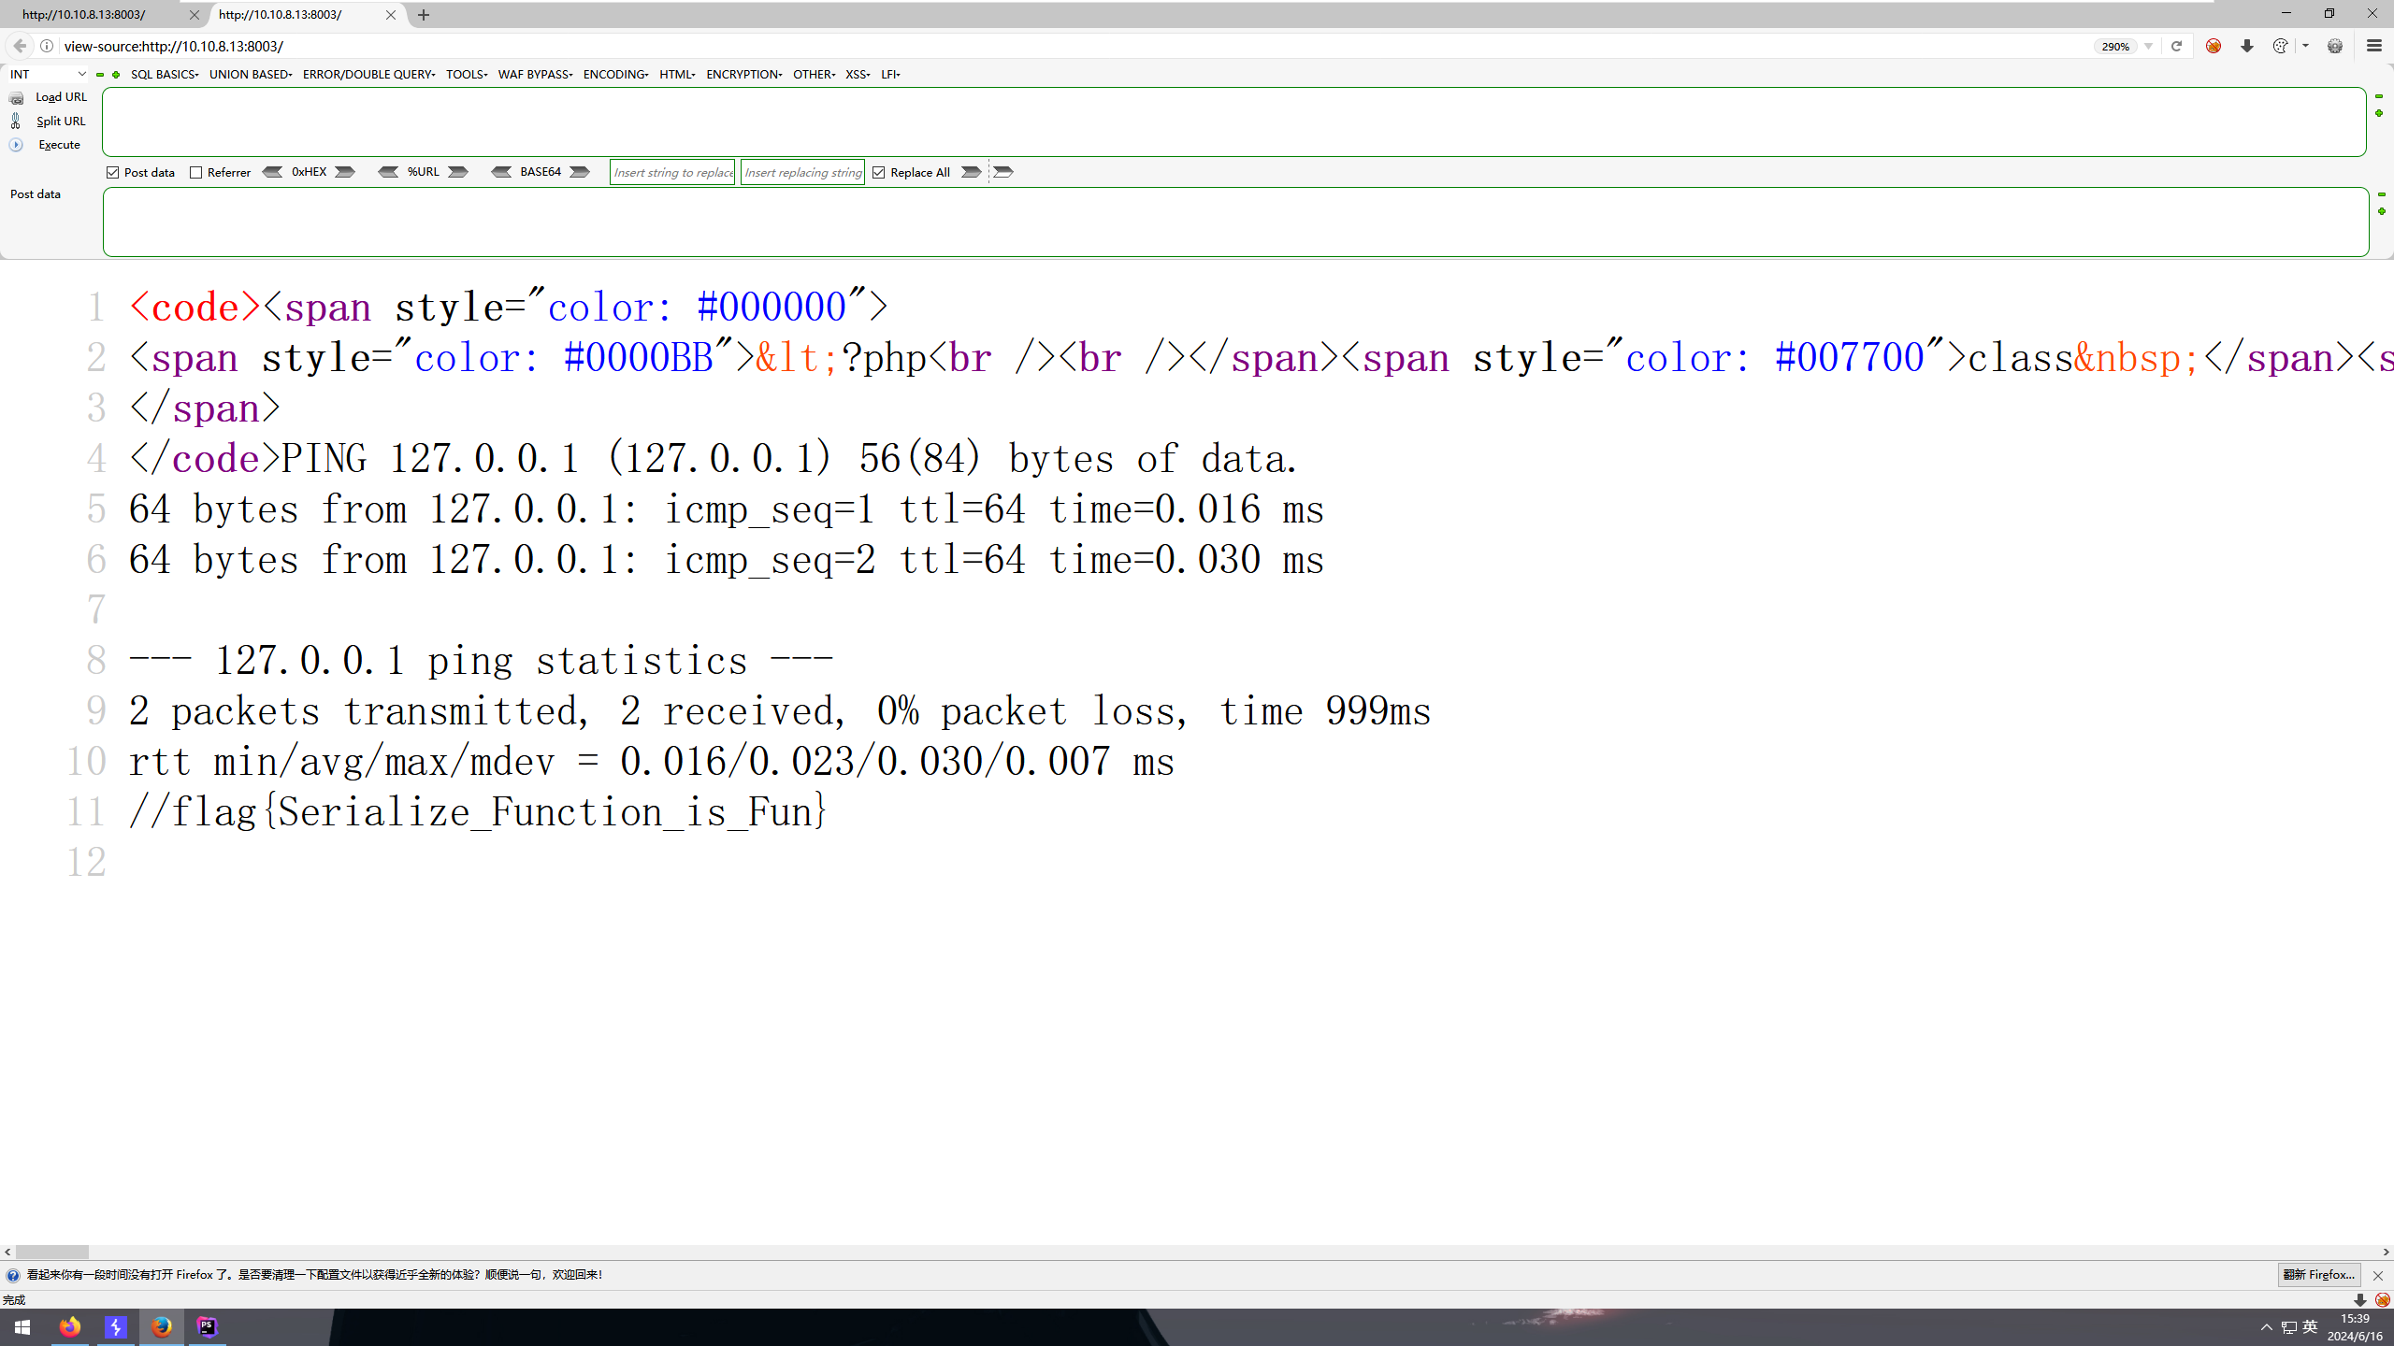
Task: Open the INT type dropdown
Action: click(48, 75)
